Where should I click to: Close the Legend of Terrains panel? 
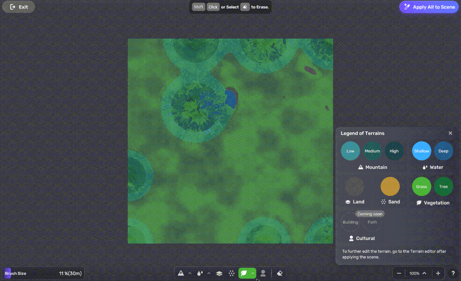(x=450, y=133)
